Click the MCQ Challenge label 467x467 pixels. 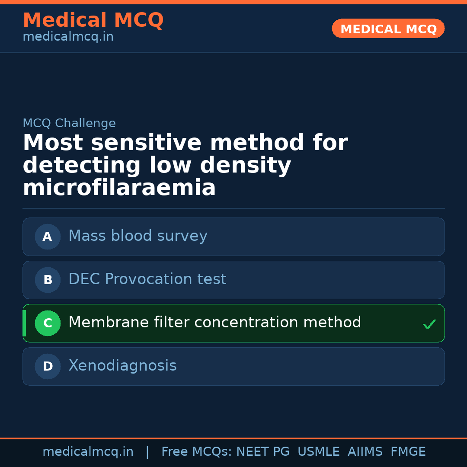(x=69, y=123)
